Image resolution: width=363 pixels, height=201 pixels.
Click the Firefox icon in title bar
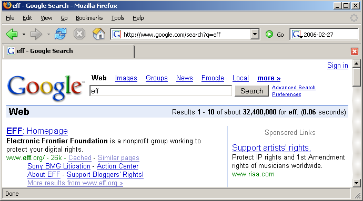[7, 5]
